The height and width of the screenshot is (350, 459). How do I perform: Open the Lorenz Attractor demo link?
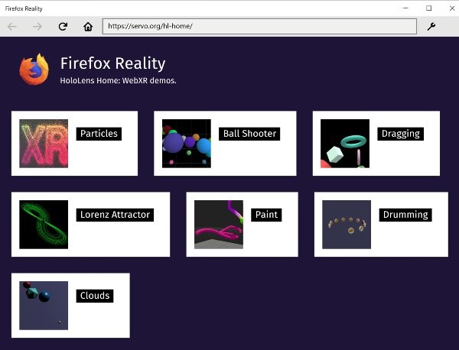point(115,215)
